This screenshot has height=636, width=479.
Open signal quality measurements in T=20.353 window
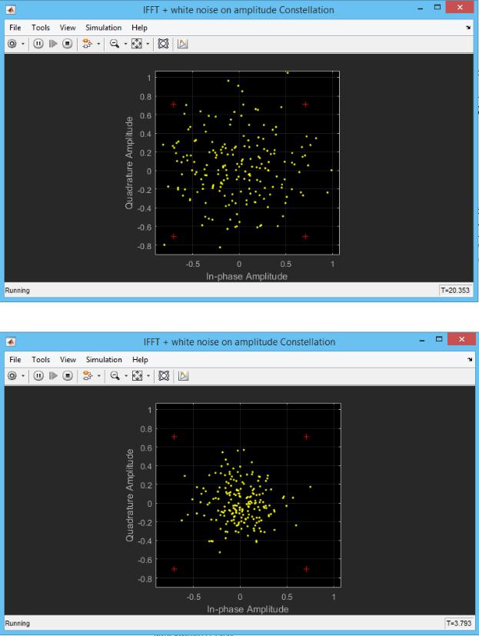point(182,44)
